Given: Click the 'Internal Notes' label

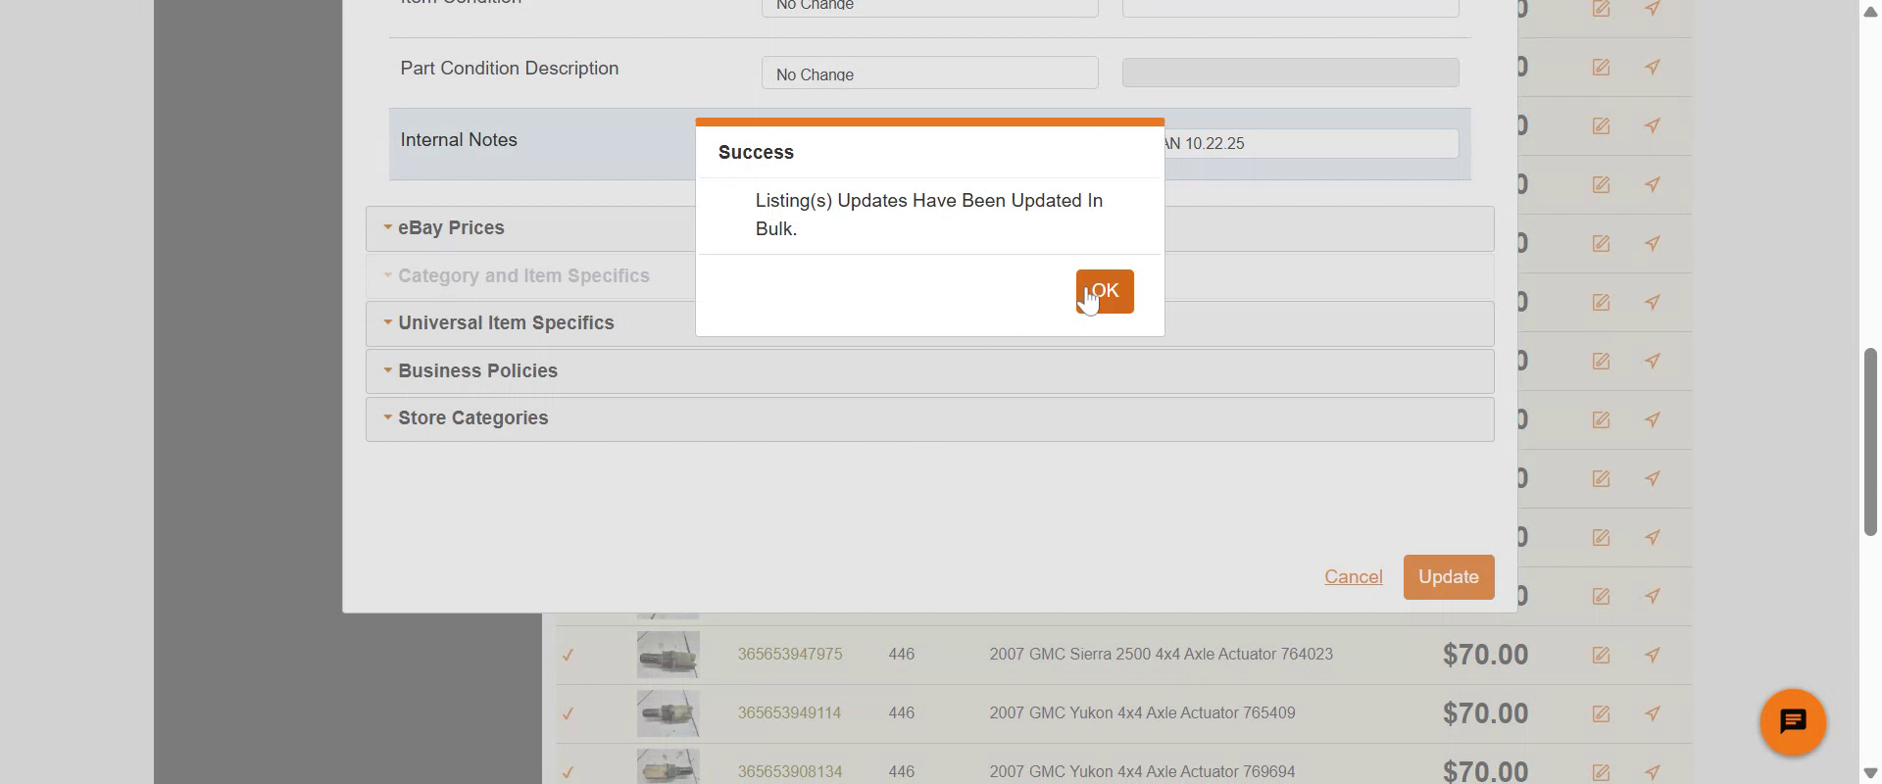Looking at the screenshot, I should tap(459, 140).
